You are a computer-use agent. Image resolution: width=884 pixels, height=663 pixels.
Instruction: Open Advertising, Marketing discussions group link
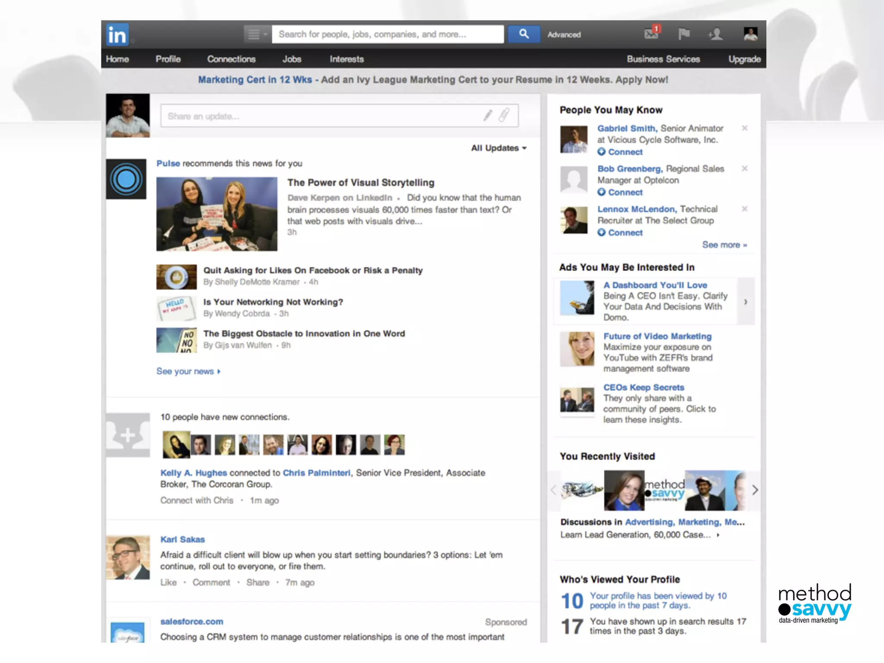(685, 522)
